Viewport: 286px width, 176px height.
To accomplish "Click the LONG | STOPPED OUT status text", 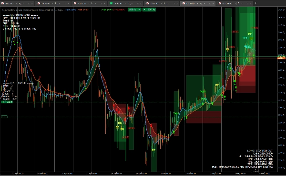I will pos(260,151).
